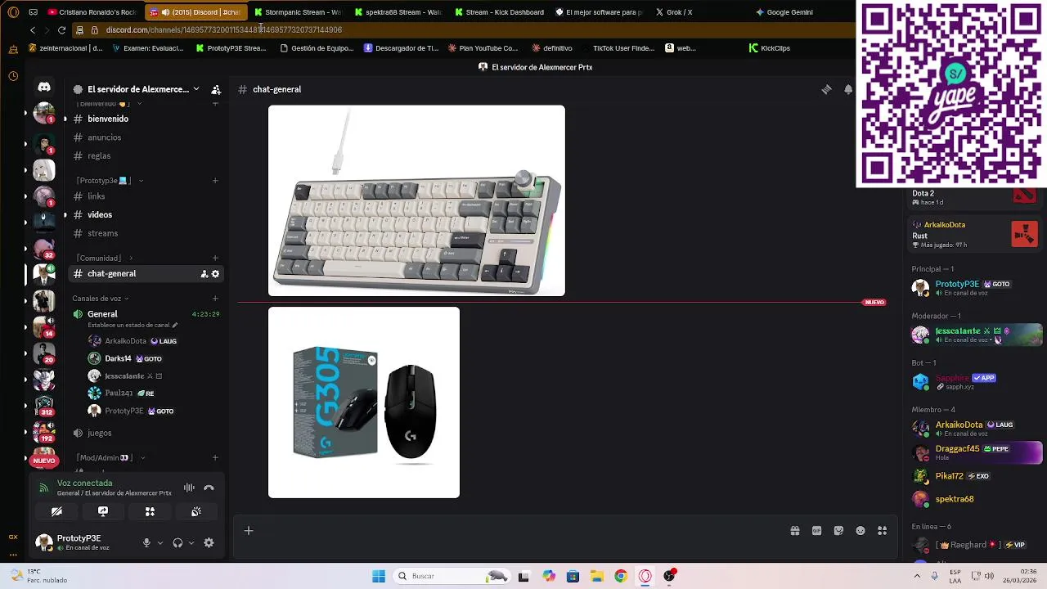
Task: Toggle notification bell in channel header
Action: click(848, 89)
